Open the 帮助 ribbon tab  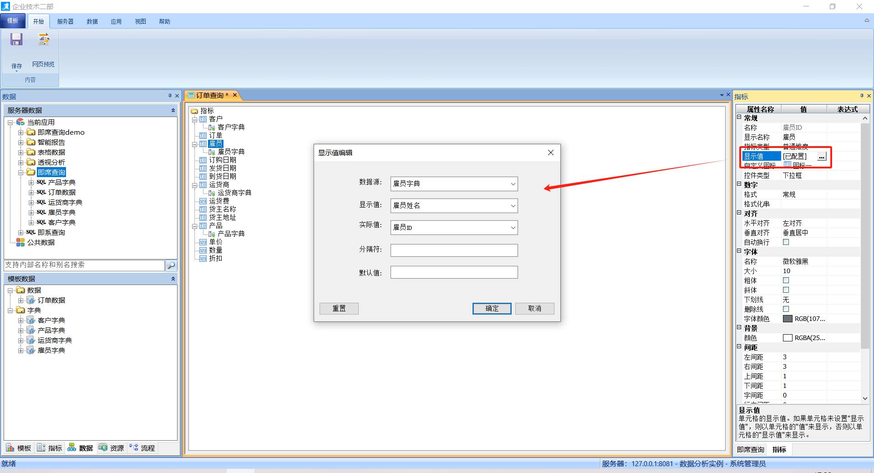coord(165,21)
